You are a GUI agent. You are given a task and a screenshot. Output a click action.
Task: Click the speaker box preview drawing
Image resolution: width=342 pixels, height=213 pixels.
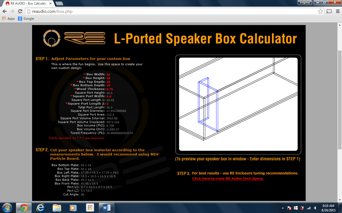(x=238, y=104)
